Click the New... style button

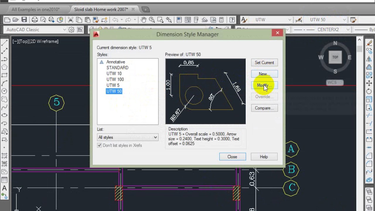(x=264, y=74)
